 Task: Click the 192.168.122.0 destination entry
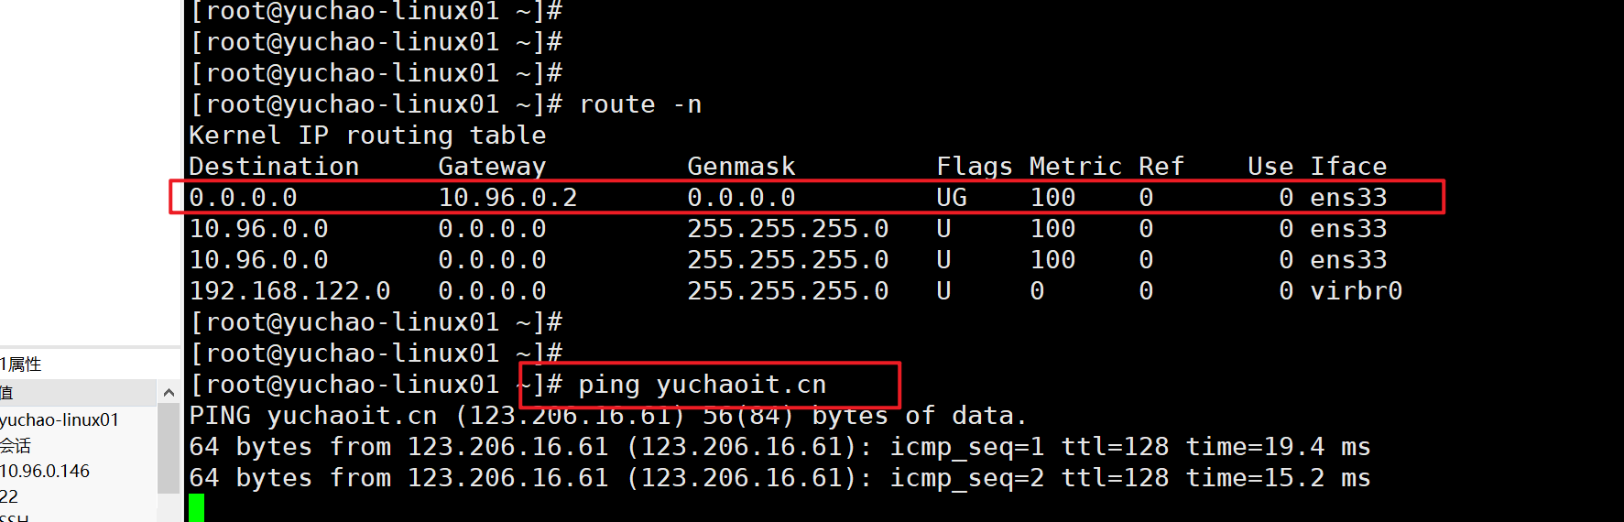pos(289,291)
